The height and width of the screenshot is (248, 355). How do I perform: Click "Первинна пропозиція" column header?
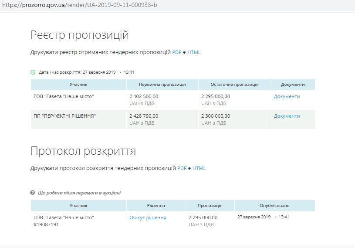point(162,85)
